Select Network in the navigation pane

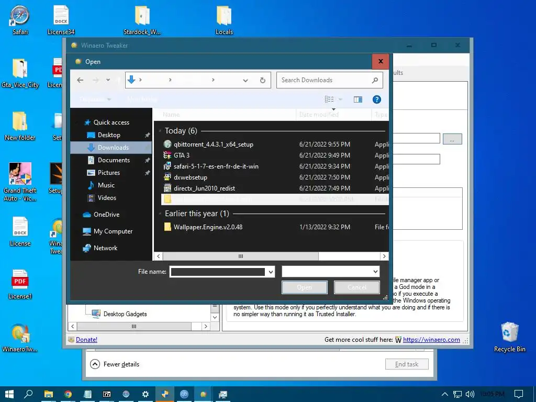click(105, 248)
